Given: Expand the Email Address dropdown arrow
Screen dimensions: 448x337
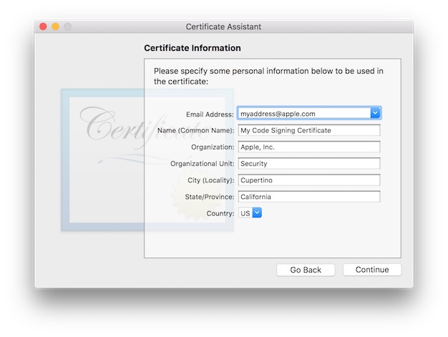Looking at the screenshot, I should pyautogui.click(x=375, y=113).
